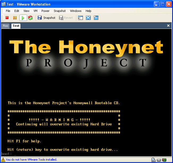The image size is (173, 163).
Task: Click the Reset virtual machine icon
Action: [x=30, y=18]
